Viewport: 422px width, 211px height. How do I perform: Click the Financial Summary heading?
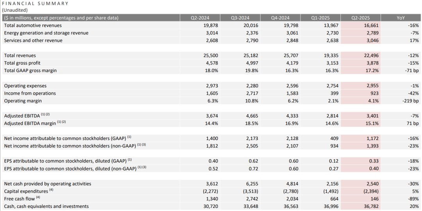coord(35,4)
